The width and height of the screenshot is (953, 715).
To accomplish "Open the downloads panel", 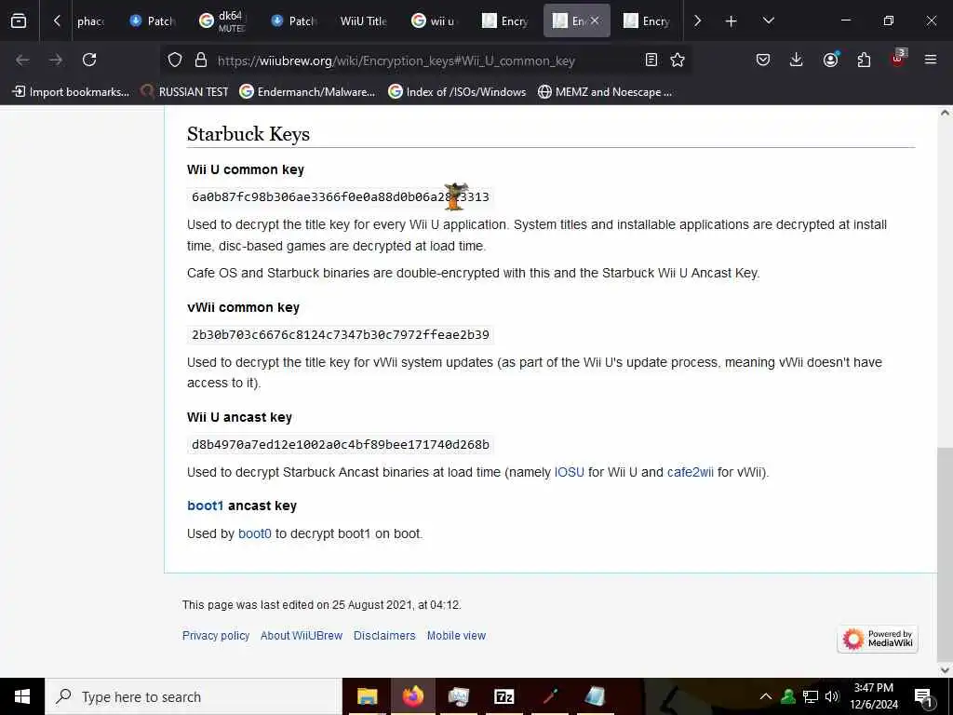I will click(x=797, y=60).
